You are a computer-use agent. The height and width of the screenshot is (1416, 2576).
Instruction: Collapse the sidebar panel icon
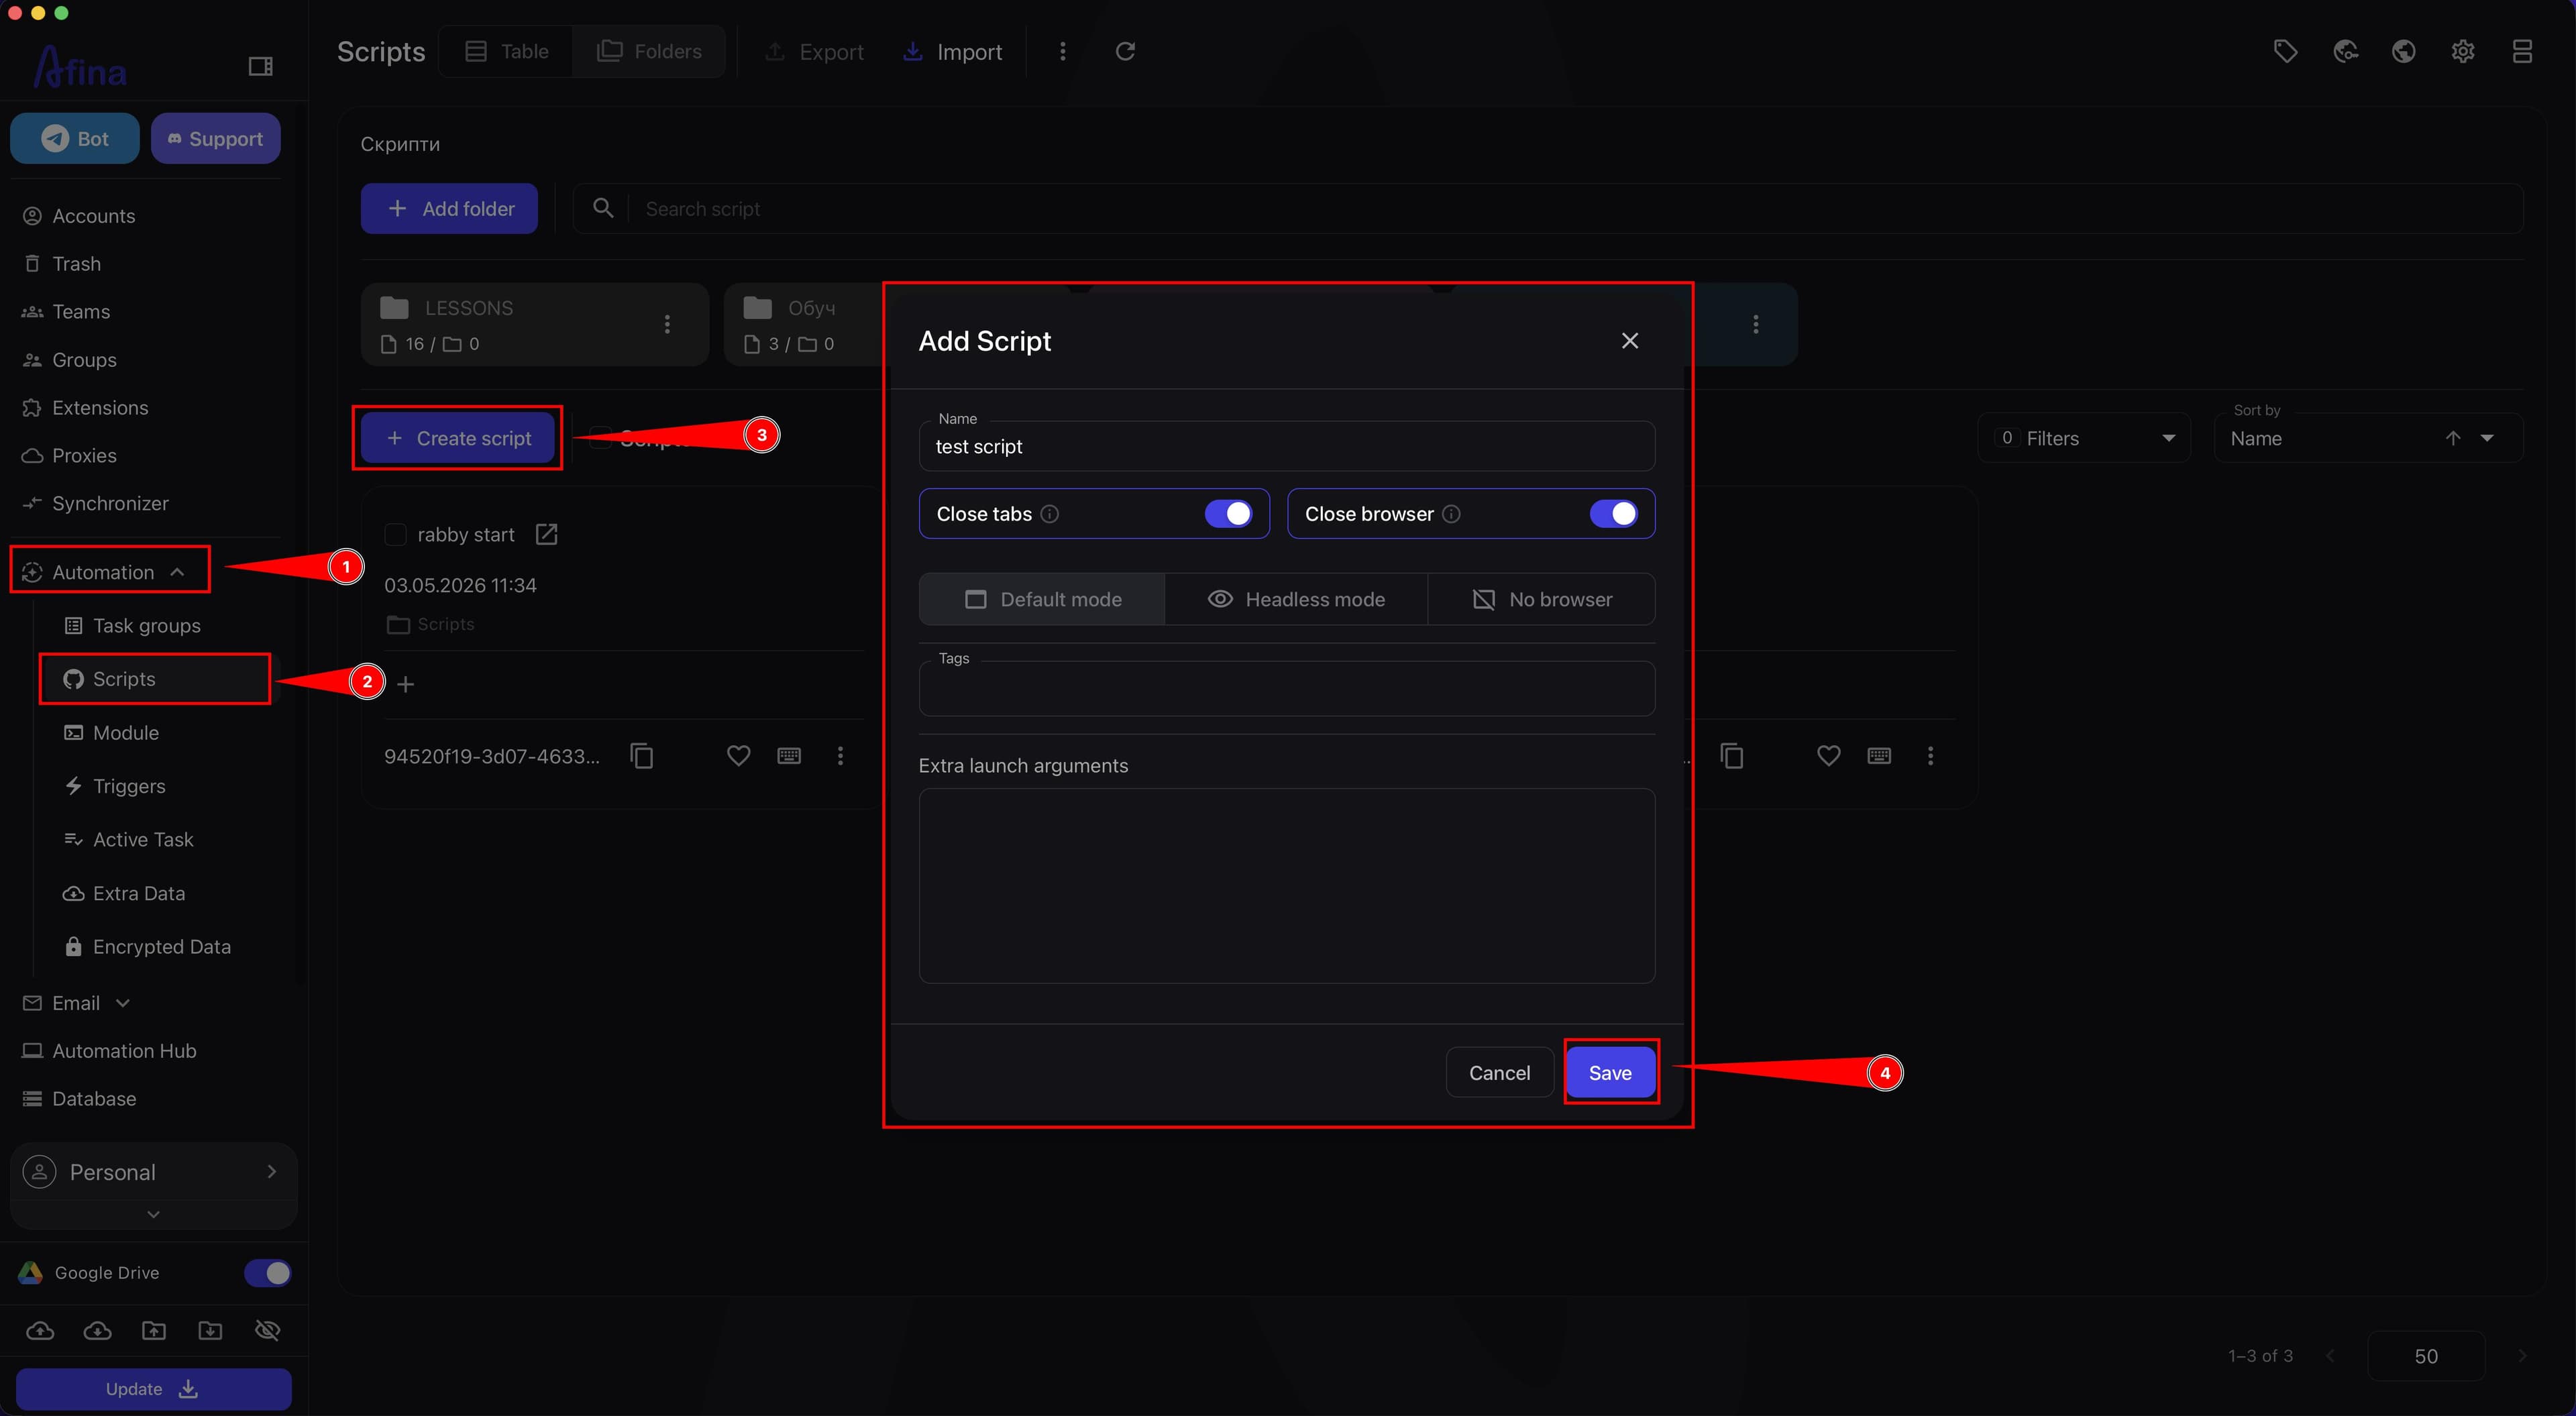260,66
